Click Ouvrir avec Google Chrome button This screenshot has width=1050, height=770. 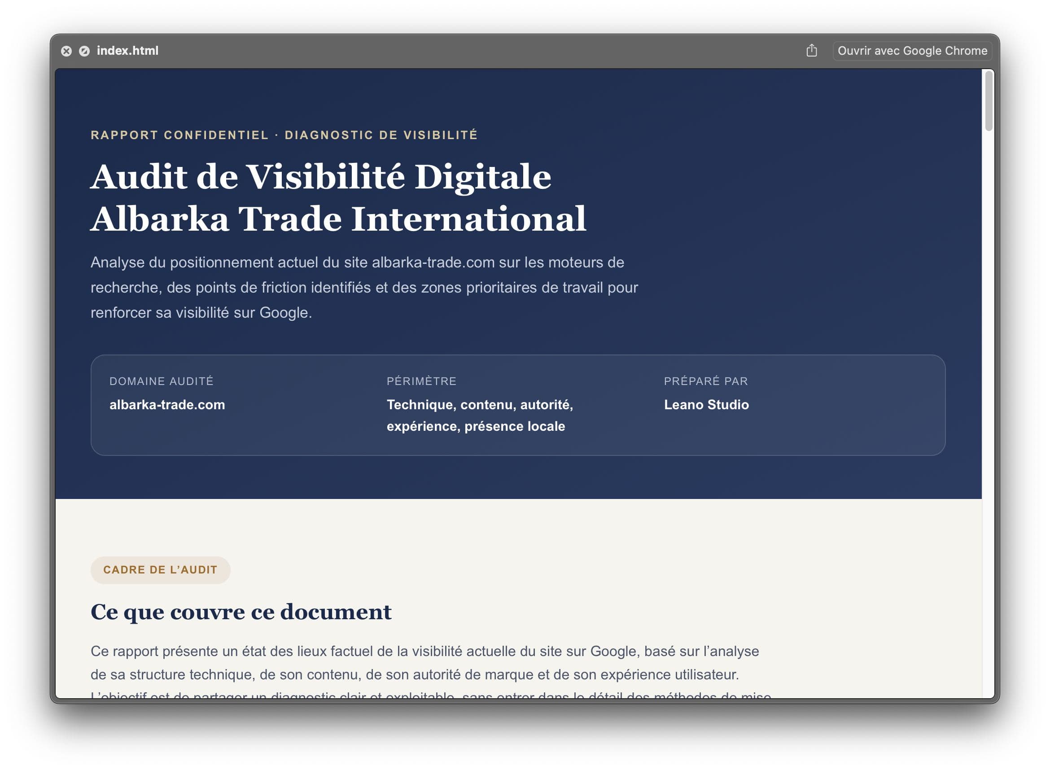tap(912, 50)
